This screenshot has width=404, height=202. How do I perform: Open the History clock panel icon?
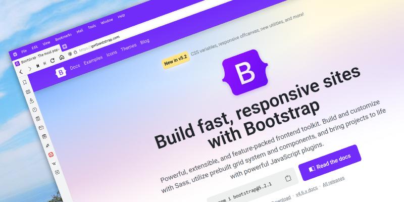point(34,110)
